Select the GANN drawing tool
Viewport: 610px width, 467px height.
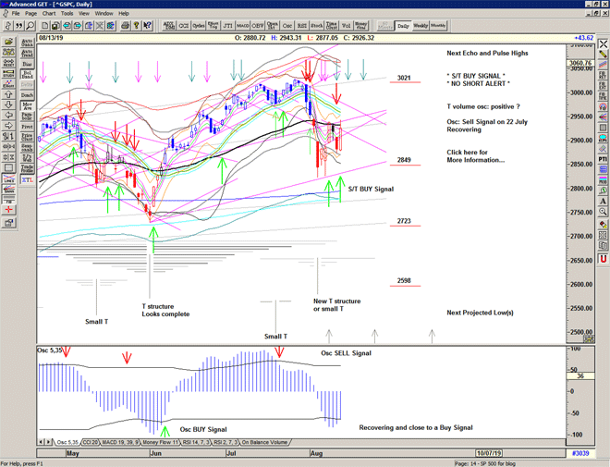click(x=8, y=190)
